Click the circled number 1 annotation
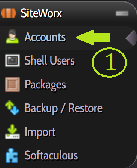 (x=109, y=62)
